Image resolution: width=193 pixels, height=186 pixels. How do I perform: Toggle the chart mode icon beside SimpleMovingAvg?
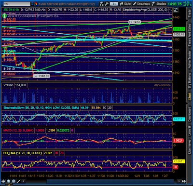176,10
